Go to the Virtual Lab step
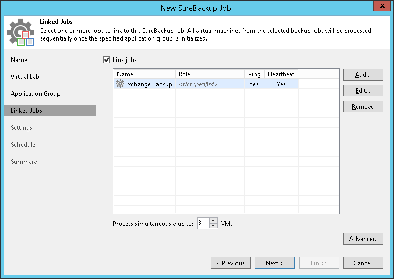Image resolution: width=394 pixels, height=279 pixels. [25, 77]
